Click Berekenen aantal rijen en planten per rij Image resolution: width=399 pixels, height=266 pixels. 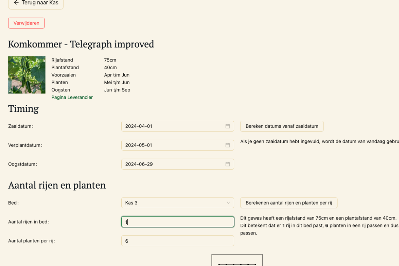[289, 203]
